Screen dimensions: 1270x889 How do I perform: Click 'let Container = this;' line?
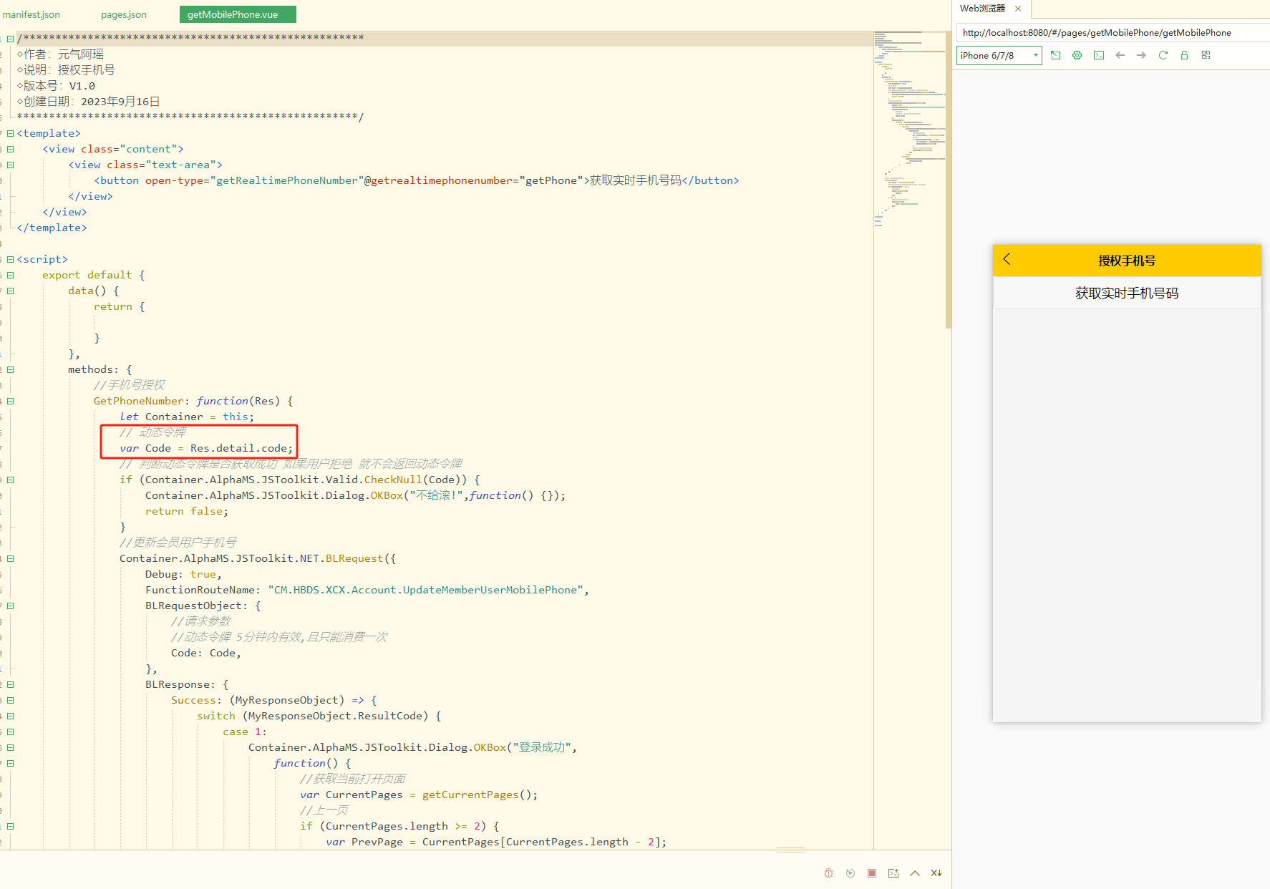click(x=187, y=417)
